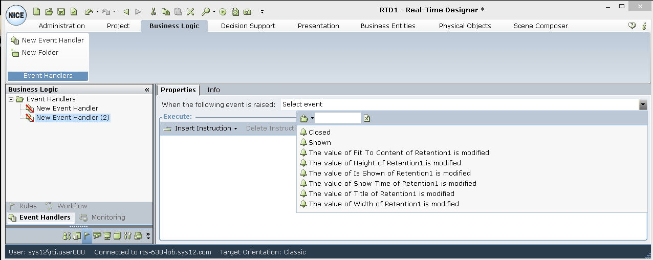This screenshot has width=653, height=260.
Task: Click the help question mark icon
Action: tap(632, 26)
